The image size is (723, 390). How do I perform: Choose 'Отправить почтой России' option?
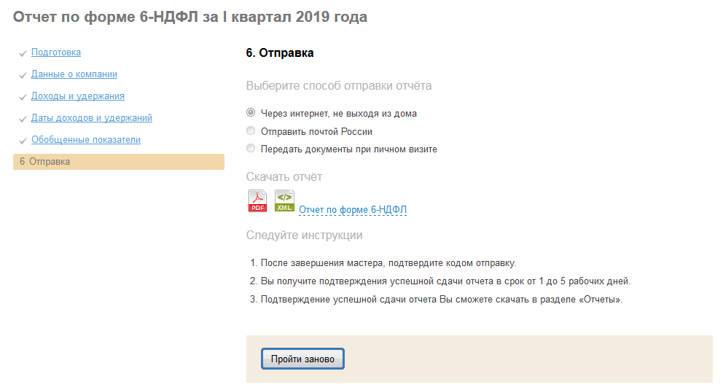[251, 131]
